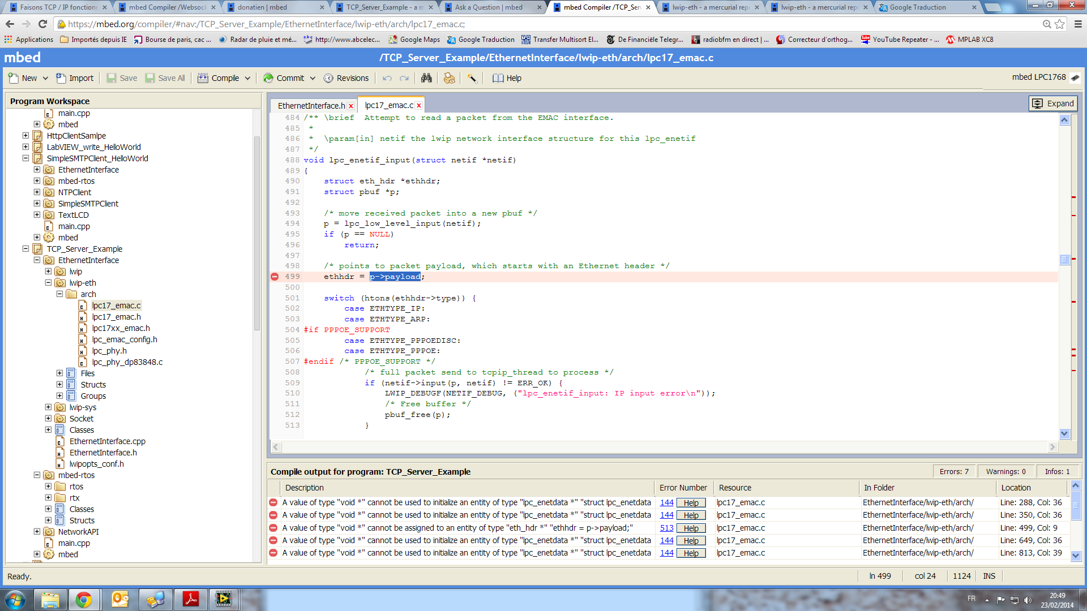Screen dimensions: 1087x611
Task: Click the Print icon in toolbar
Action: pos(449,78)
